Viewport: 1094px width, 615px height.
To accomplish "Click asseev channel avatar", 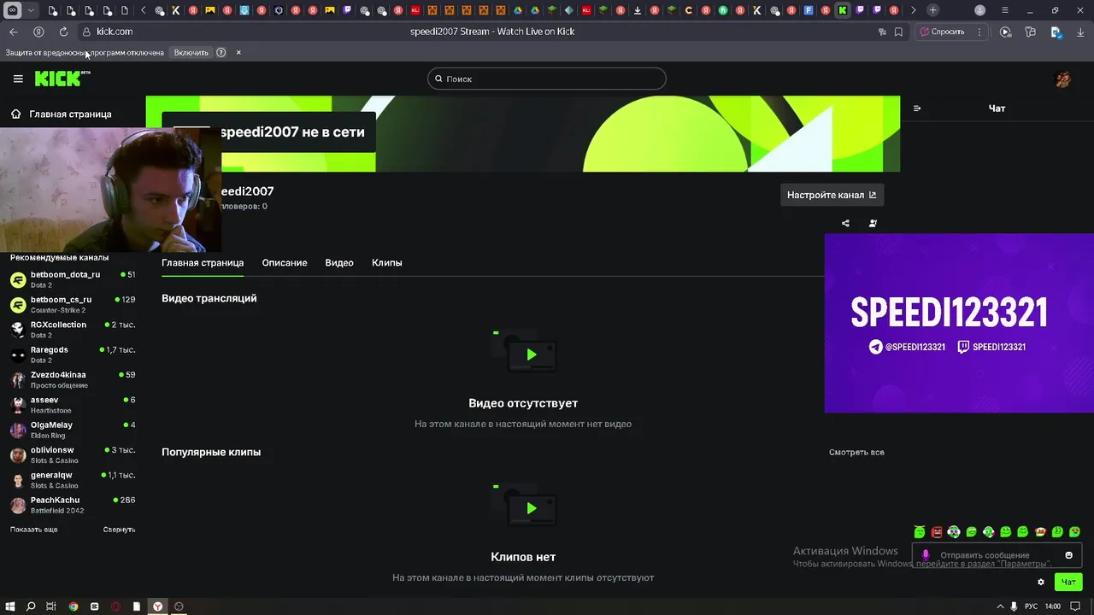I will tap(18, 405).
